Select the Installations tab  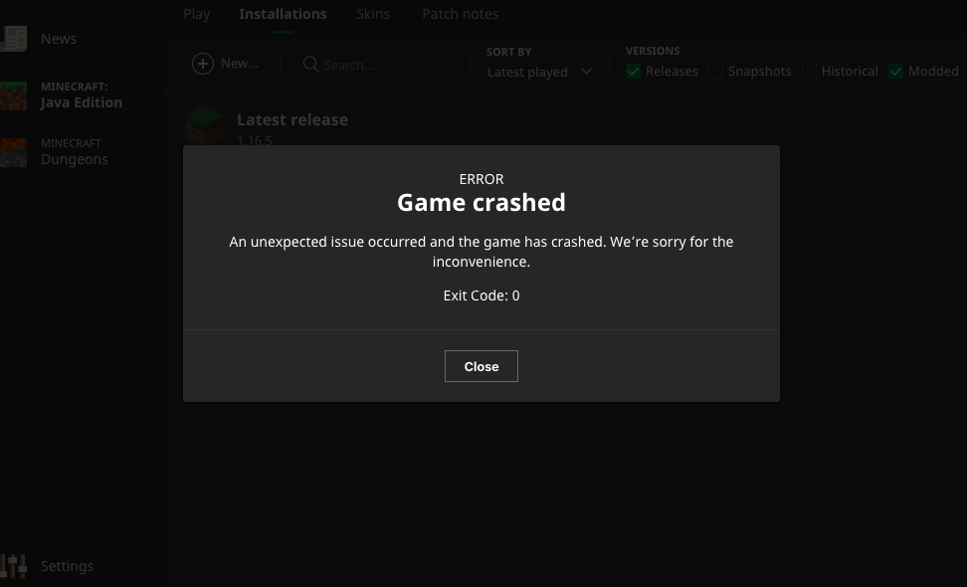[x=284, y=14]
